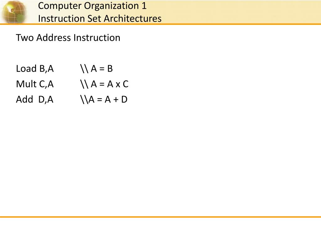Click the 'Instruction Set Architectures' subtitle
Screen dimensions: 321x241
tap(100, 19)
